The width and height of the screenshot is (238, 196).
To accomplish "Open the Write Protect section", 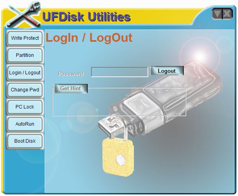I will click(25, 38).
